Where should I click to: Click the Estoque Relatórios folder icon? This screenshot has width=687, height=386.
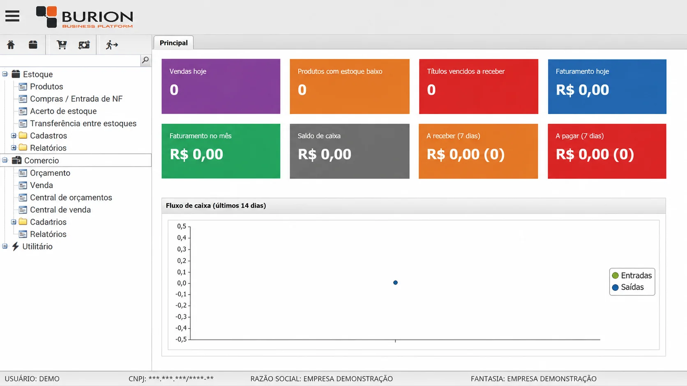tap(23, 147)
